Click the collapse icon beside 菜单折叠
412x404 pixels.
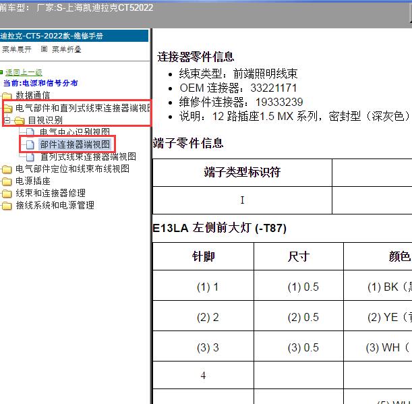(x=44, y=49)
